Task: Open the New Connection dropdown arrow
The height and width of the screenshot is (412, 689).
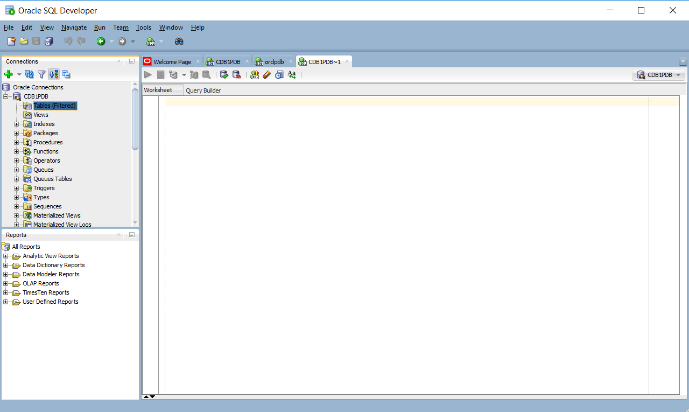Action: click(19, 75)
